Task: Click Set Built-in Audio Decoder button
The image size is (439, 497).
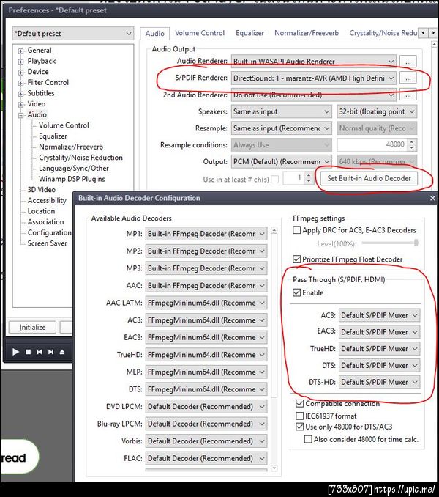Action: 369,178
